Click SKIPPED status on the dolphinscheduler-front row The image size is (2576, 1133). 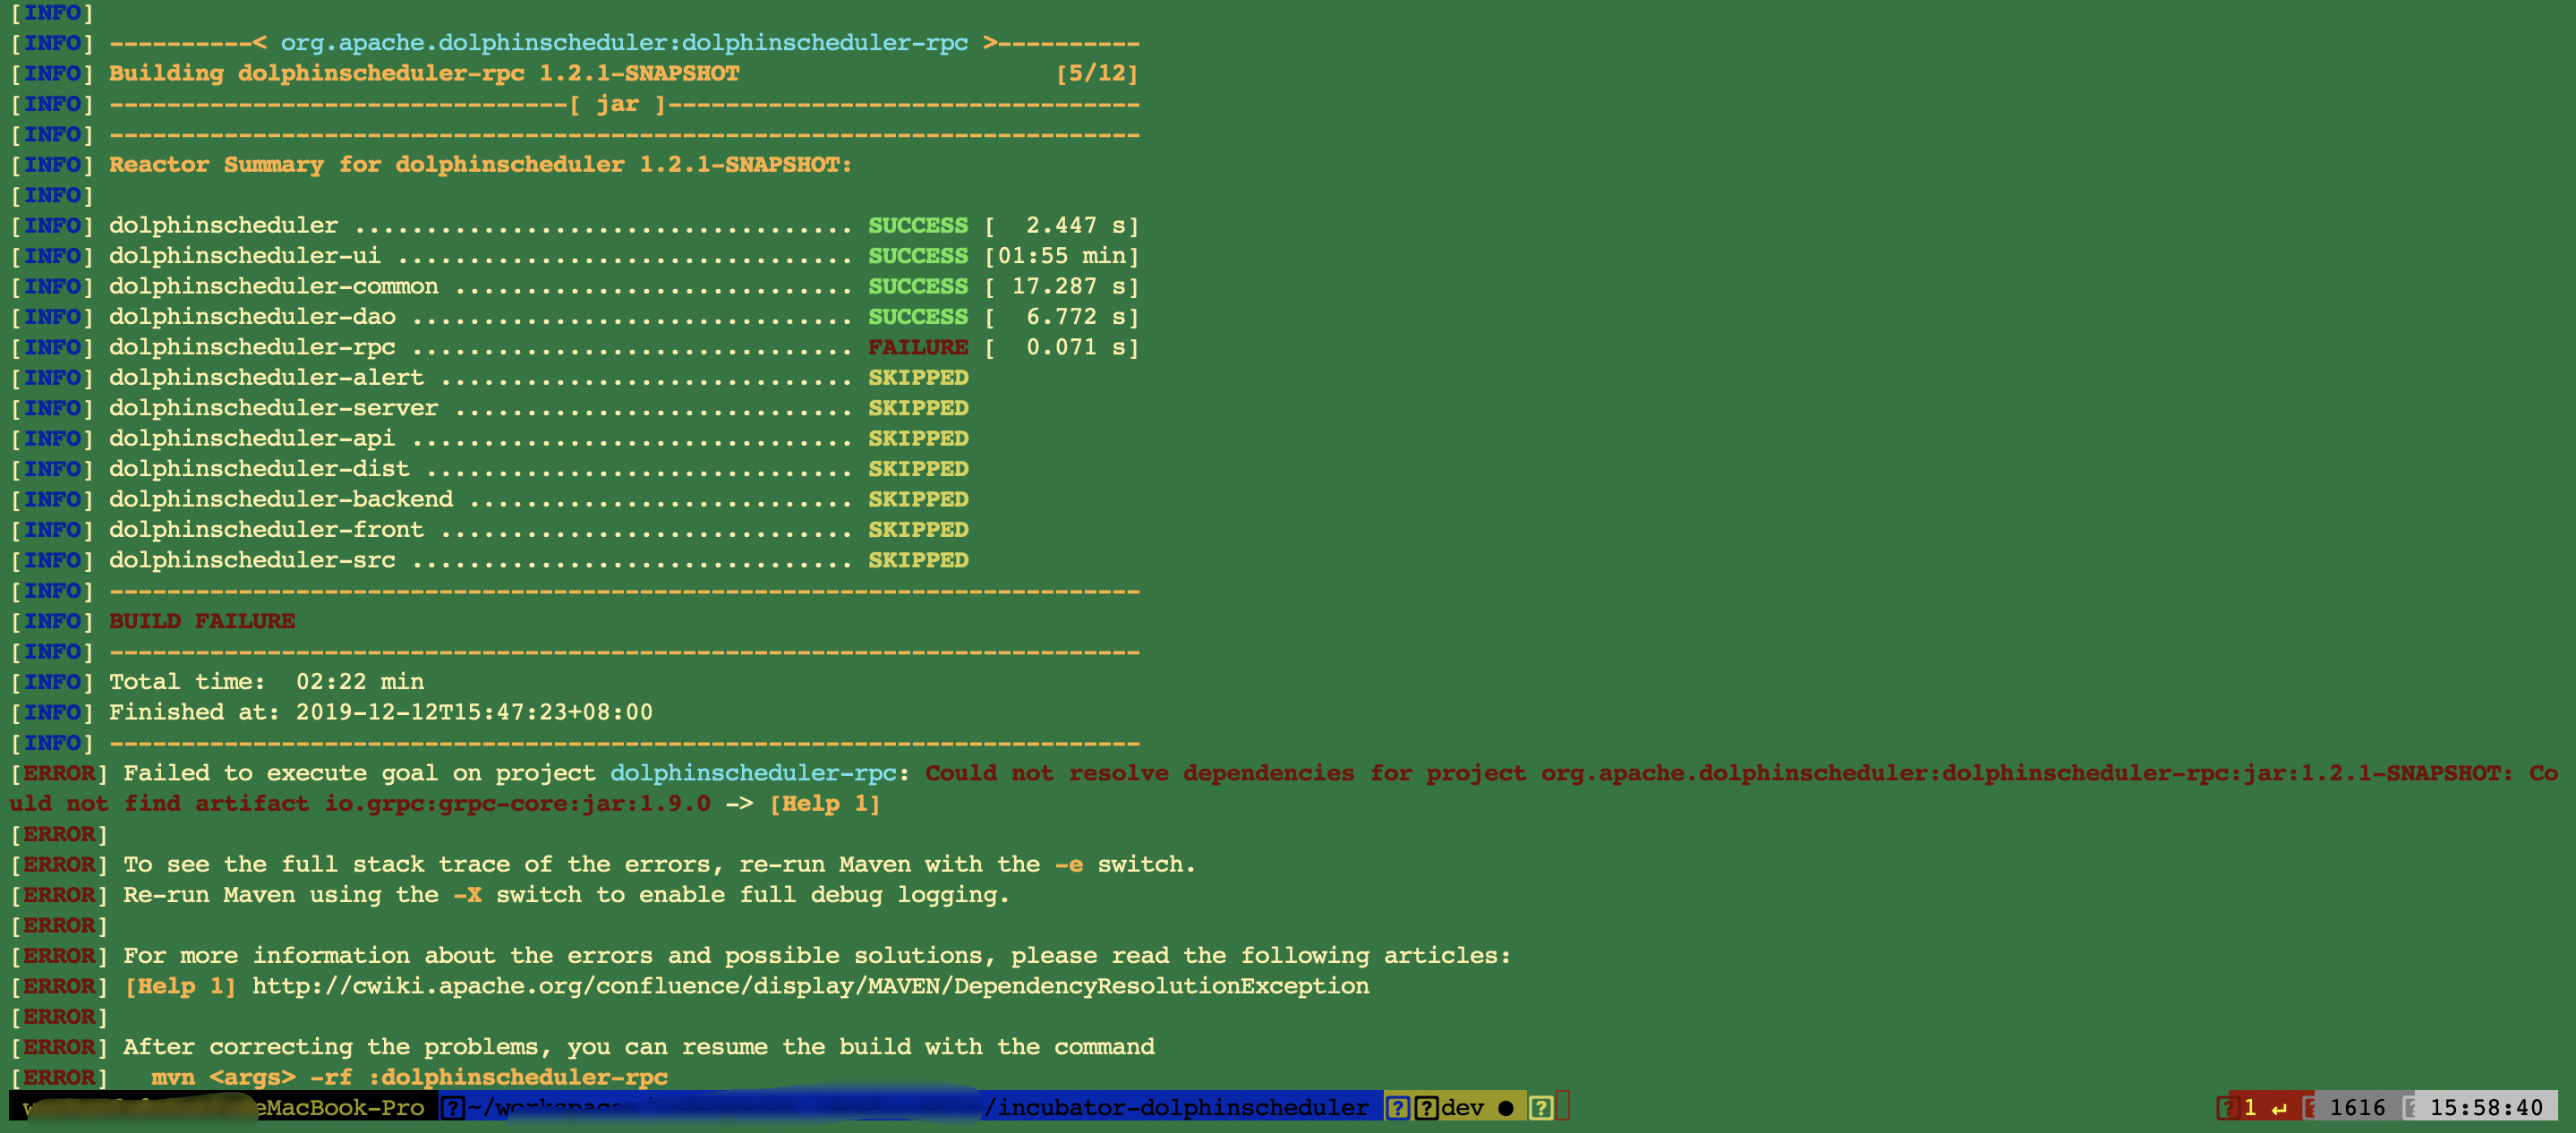click(918, 530)
